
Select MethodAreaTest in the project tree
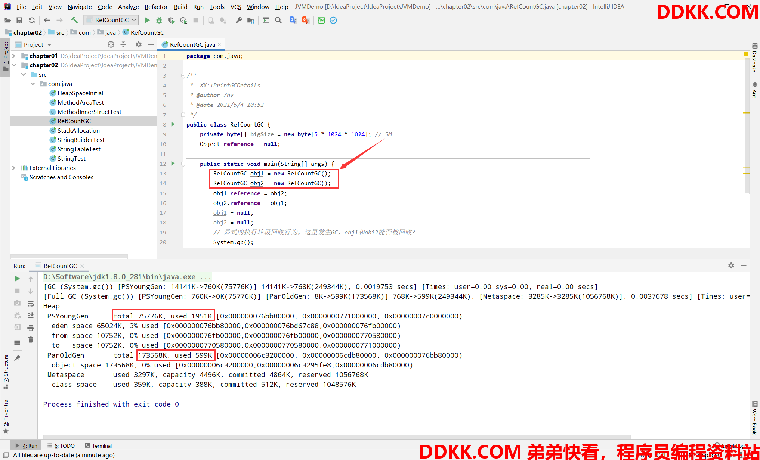80,102
